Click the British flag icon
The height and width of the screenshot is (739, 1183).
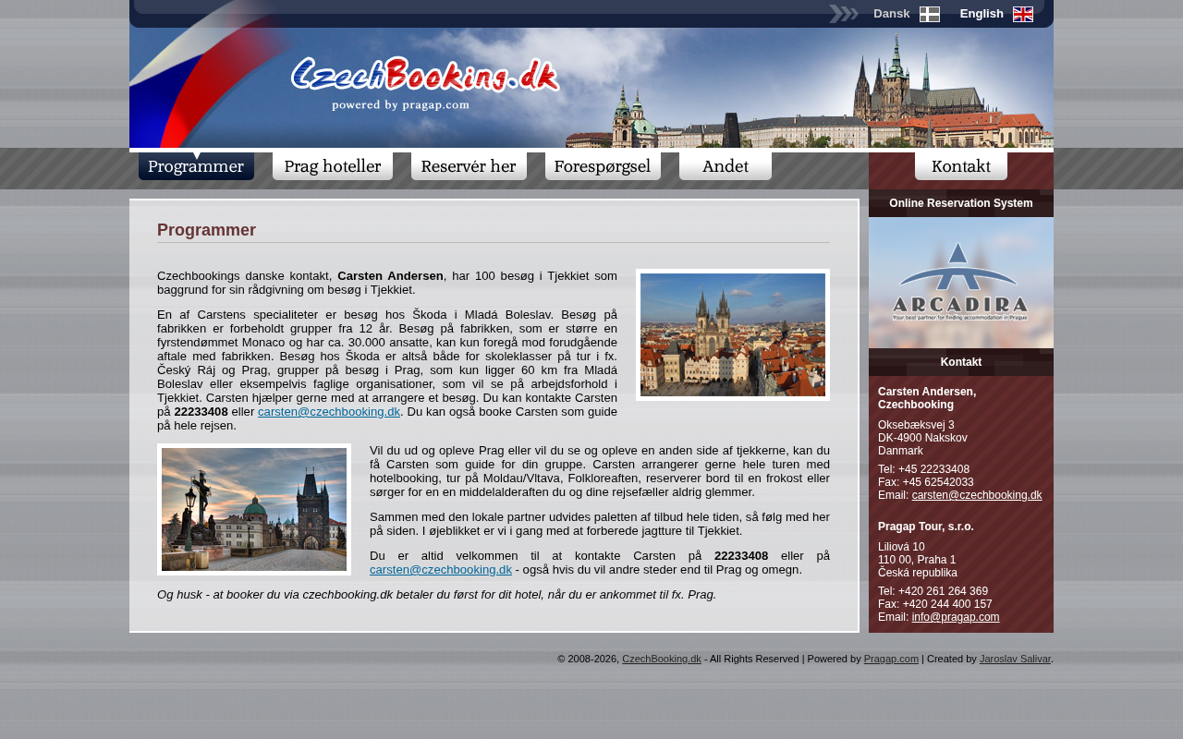tap(1023, 14)
